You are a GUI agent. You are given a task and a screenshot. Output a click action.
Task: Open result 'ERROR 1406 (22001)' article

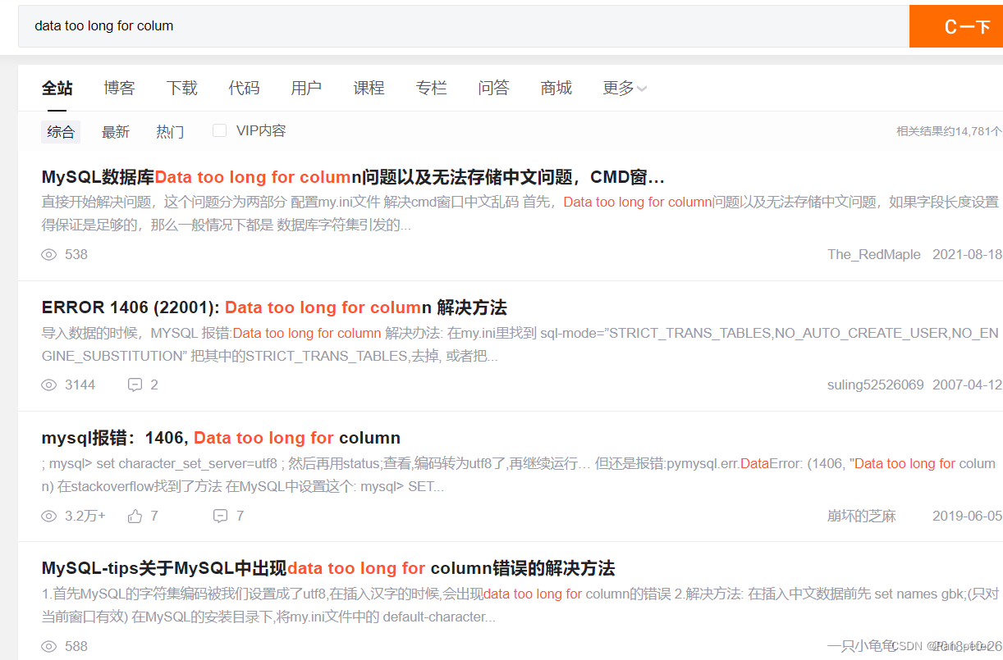point(274,307)
